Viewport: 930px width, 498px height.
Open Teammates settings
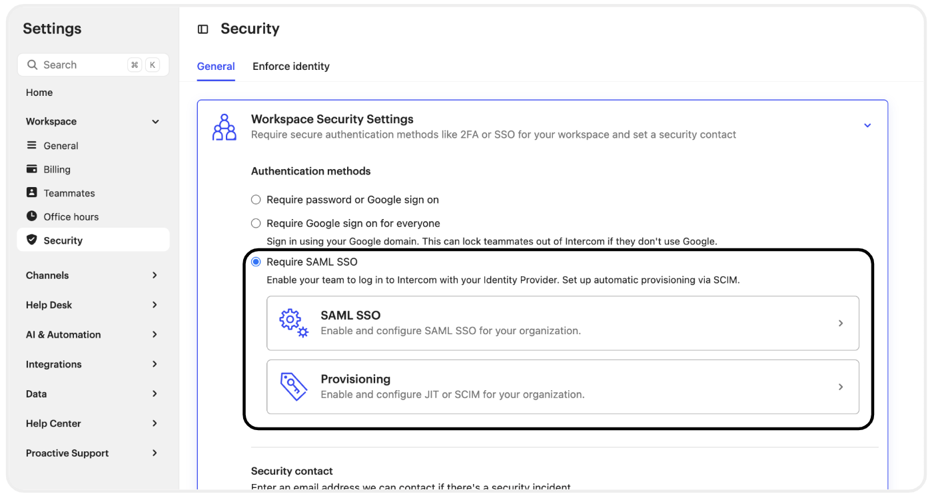click(x=69, y=193)
